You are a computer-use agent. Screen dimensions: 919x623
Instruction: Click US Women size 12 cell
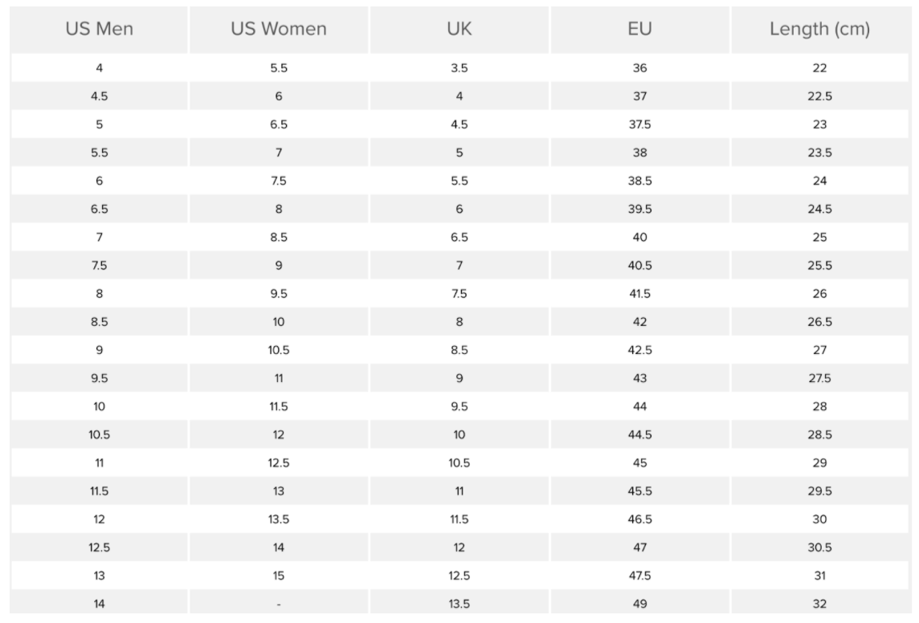click(279, 434)
